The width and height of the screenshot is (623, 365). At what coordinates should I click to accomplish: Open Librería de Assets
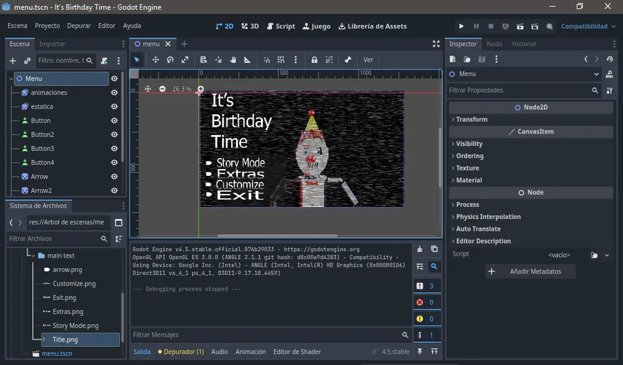point(372,26)
